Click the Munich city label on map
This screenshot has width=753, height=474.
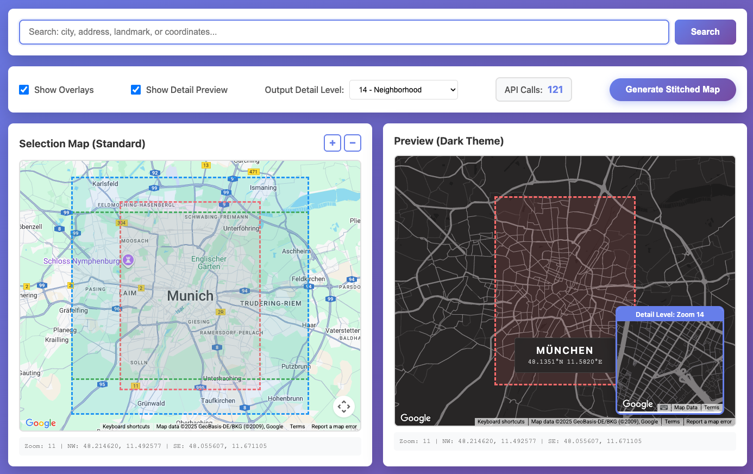pyautogui.click(x=190, y=296)
